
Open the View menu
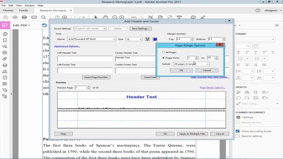point(19,5)
